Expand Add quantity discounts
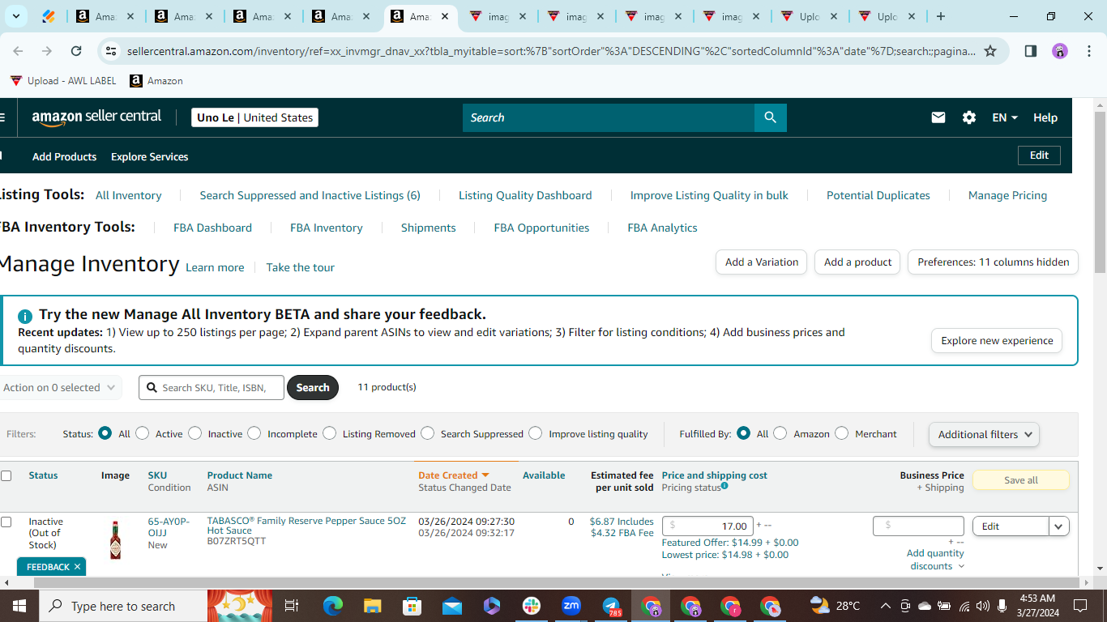 pos(936,560)
